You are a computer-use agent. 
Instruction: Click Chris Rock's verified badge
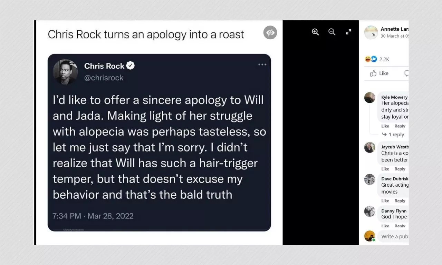click(x=130, y=65)
